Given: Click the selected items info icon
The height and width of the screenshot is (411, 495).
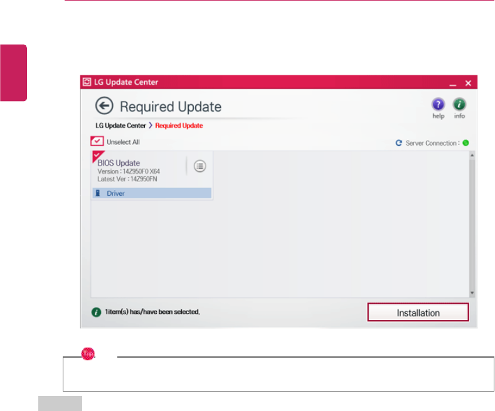Looking at the screenshot, I should click(96, 312).
